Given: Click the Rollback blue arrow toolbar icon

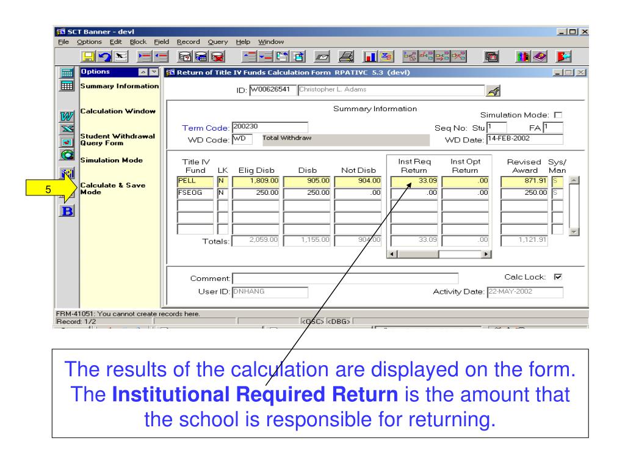Looking at the screenshot, I should click(105, 57).
